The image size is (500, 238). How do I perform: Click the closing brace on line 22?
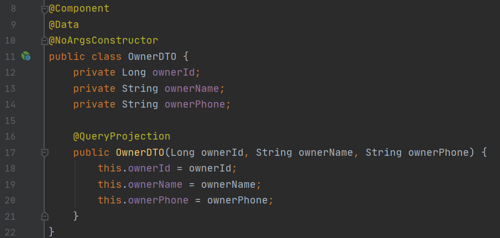pos(52,232)
